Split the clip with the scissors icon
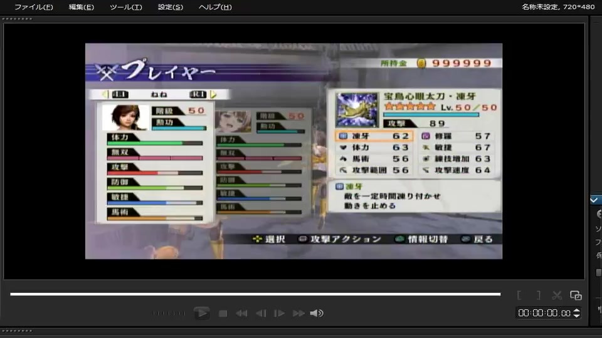The width and height of the screenshot is (602, 338). (x=557, y=295)
